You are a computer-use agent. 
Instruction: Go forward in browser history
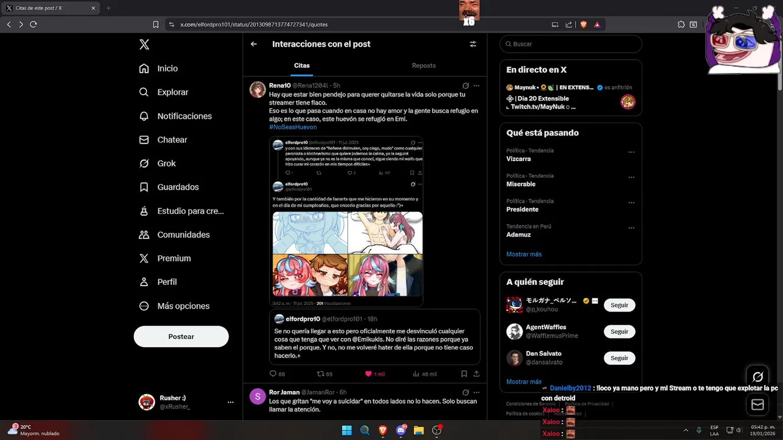(21, 24)
